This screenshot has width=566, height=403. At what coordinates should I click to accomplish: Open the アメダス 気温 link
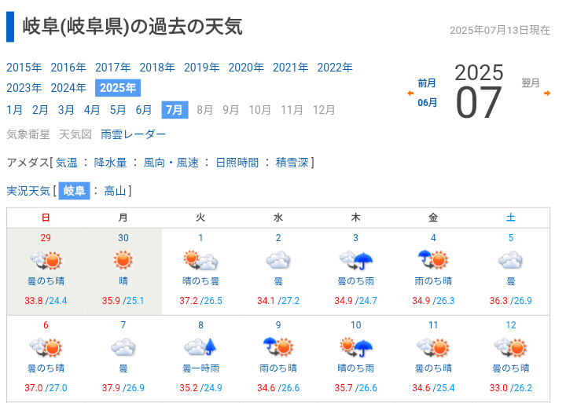coord(66,163)
